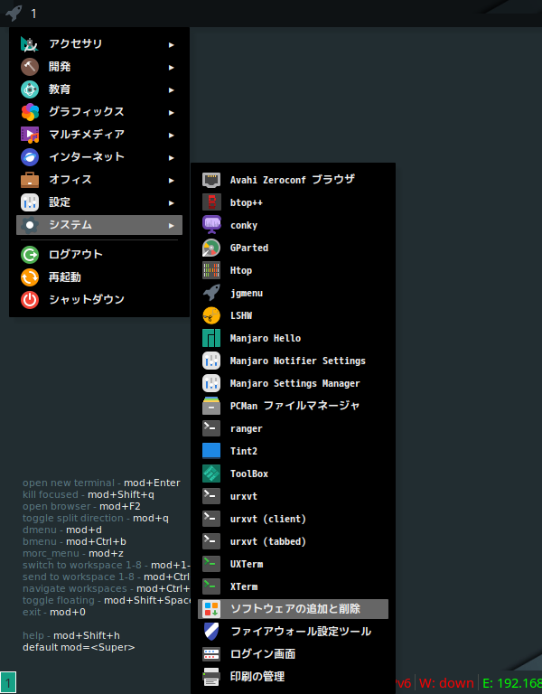Click the PCMan file manager drawer icon
542x694 pixels.
pos(211,406)
